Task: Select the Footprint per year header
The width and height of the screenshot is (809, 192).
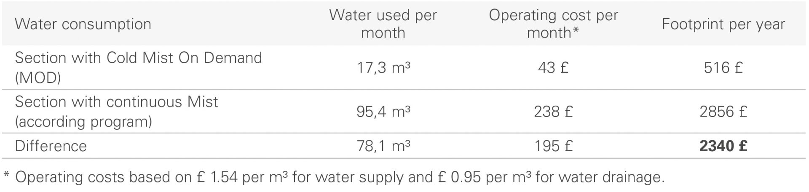Action: pos(723,24)
